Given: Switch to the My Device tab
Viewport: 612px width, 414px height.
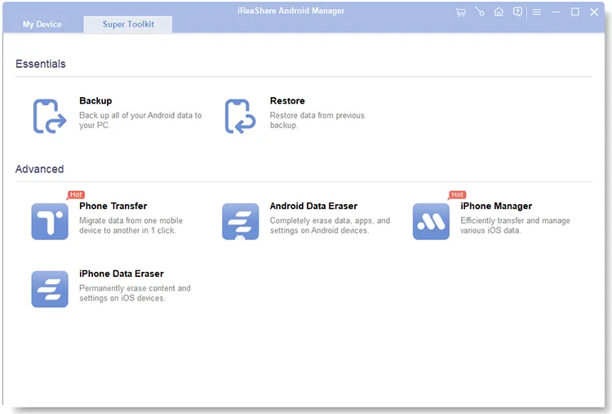Looking at the screenshot, I should coord(42,24).
